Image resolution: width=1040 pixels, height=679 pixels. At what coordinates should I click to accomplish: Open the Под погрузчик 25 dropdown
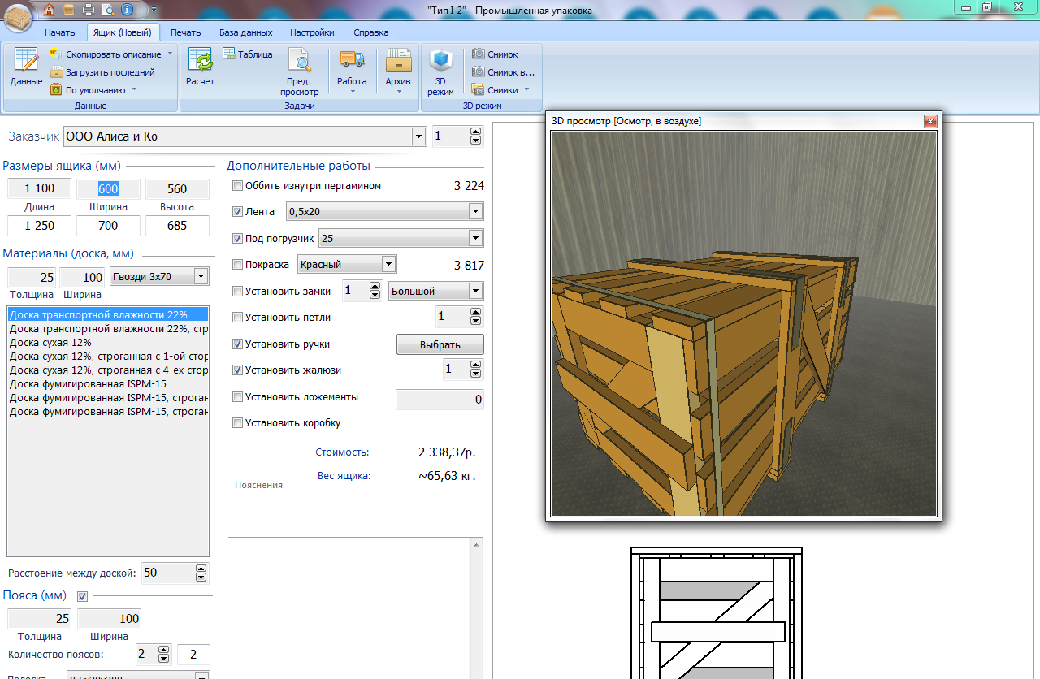point(475,239)
